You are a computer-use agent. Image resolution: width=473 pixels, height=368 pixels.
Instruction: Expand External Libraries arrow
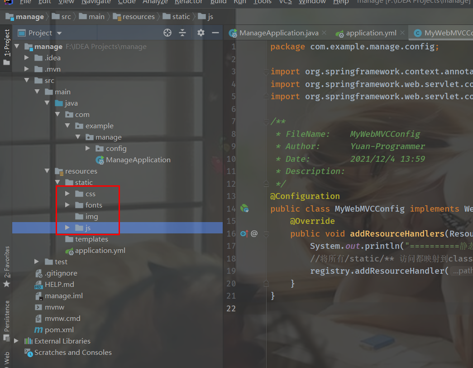[x=17, y=341]
